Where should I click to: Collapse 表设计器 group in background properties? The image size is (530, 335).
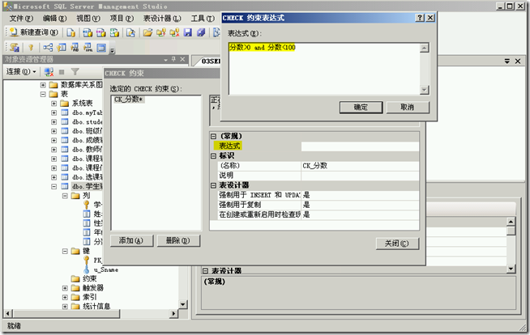pyautogui.click(x=205, y=271)
